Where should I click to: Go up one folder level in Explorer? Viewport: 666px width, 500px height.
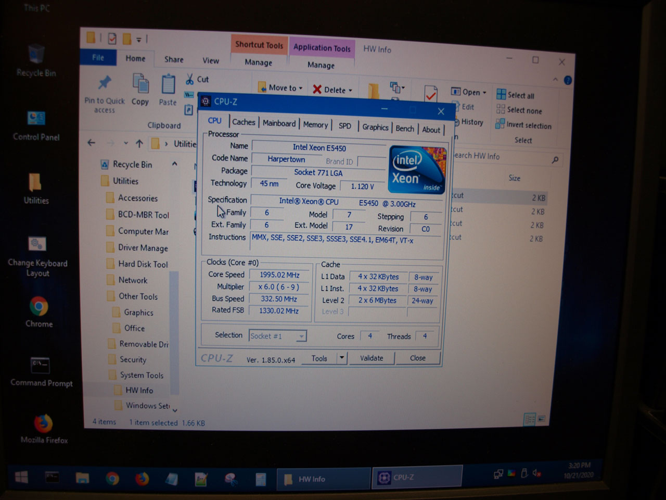[x=139, y=143]
